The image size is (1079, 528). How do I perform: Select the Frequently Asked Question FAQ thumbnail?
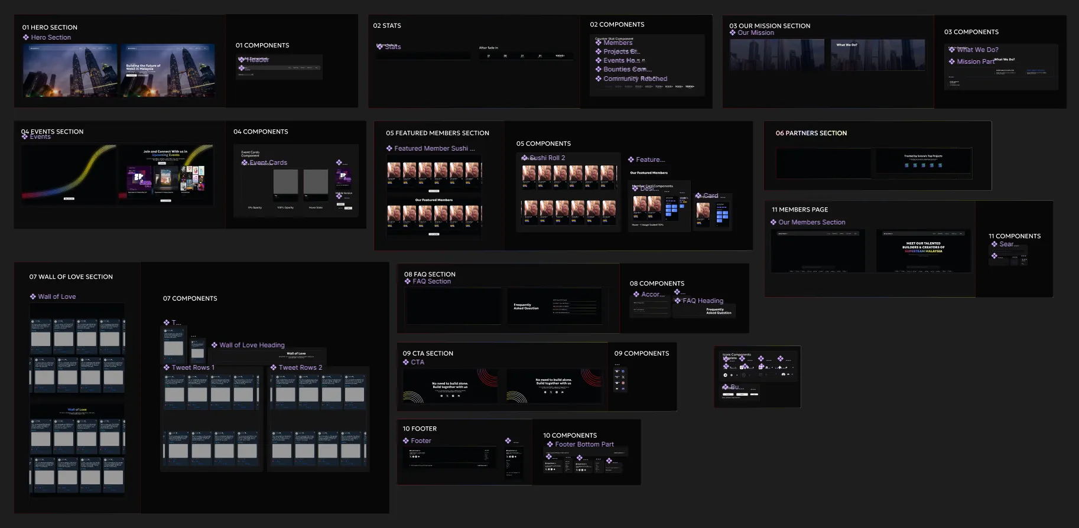[554, 305]
